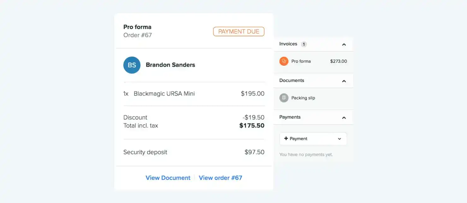Select the Blackmagic URSA Mini line item
The width and height of the screenshot is (467, 203).
pos(164,93)
